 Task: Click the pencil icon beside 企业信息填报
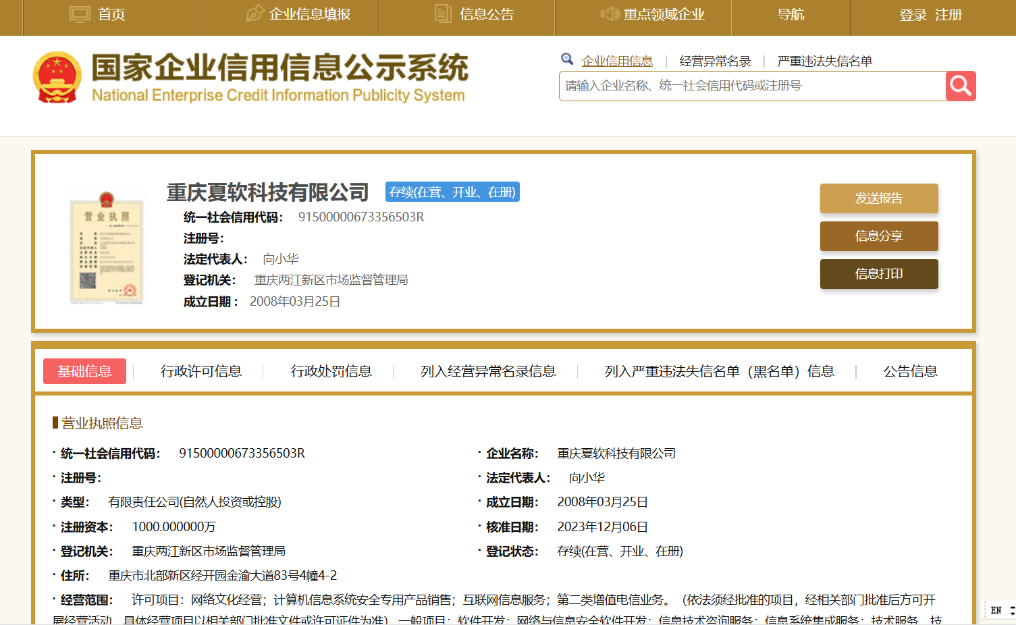point(255,13)
